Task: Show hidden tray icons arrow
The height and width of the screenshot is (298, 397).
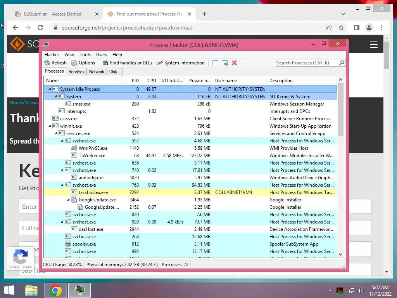Action: pos(330,291)
